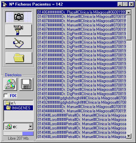Select the IMAGENES folder
Image resolution: width=136 pixels, height=143 pixels.
click(x=18, y=108)
